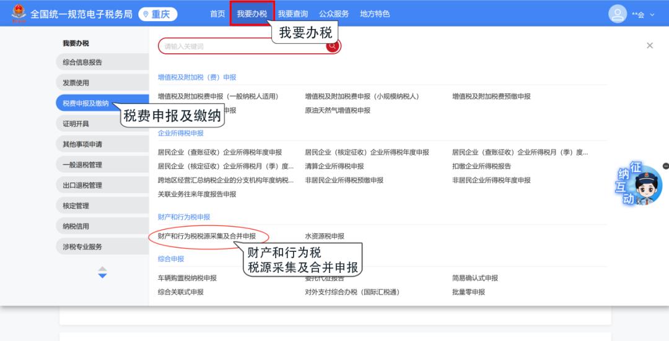
Task: Open 批量零申报 link
Action: point(469,292)
